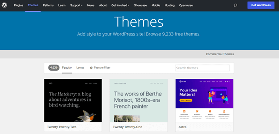
Task: Click the 4,636 theme count badge
Action: pyautogui.click(x=54, y=68)
